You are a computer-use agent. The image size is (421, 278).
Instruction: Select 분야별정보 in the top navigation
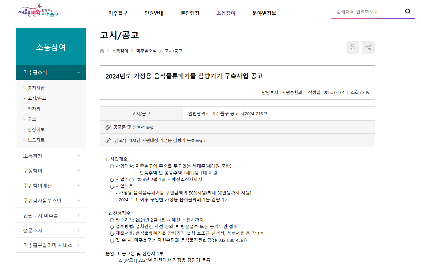coord(264,13)
